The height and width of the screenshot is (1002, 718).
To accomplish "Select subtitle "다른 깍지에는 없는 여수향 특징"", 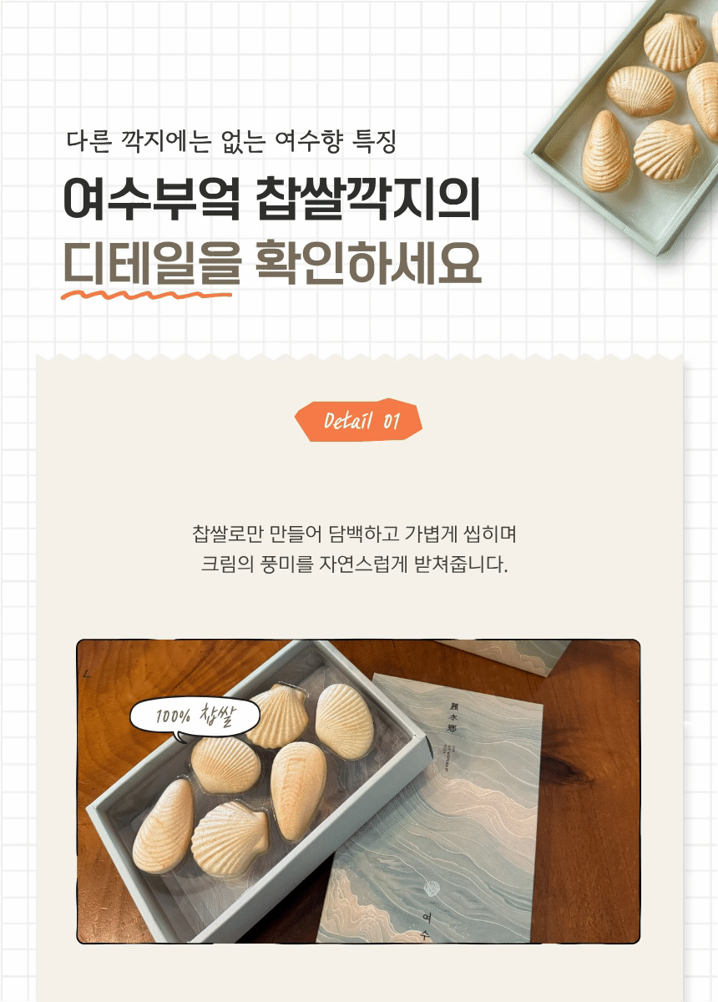I will click(x=231, y=141).
